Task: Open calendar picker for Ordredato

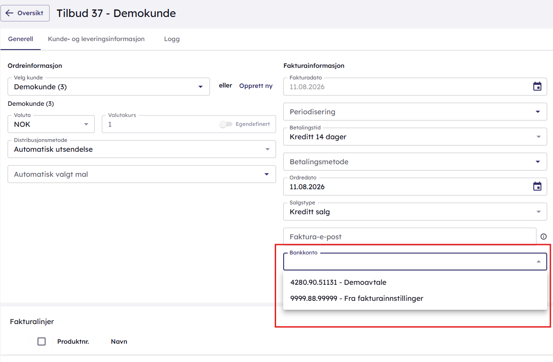Action: point(537,187)
